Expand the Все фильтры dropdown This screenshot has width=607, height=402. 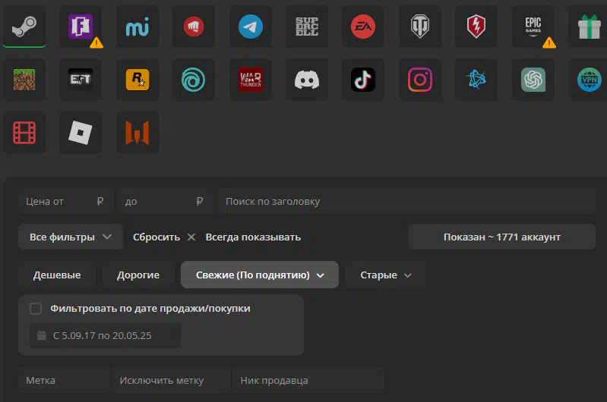pyautogui.click(x=71, y=237)
